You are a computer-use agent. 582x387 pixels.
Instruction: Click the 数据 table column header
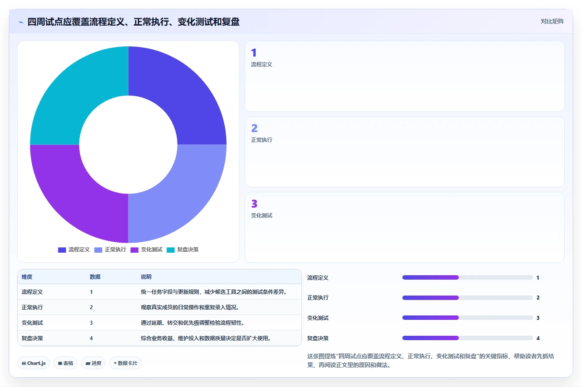tap(95, 277)
